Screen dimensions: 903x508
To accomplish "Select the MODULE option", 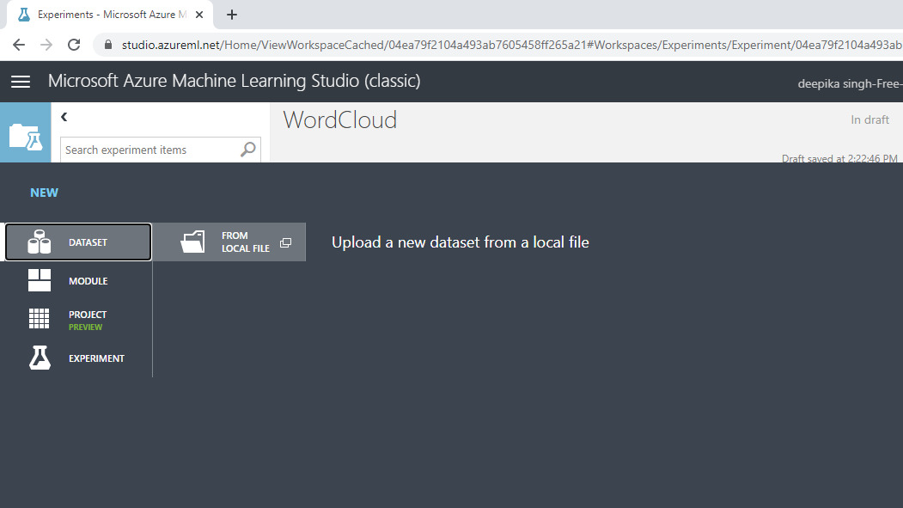I will pyautogui.click(x=78, y=280).
